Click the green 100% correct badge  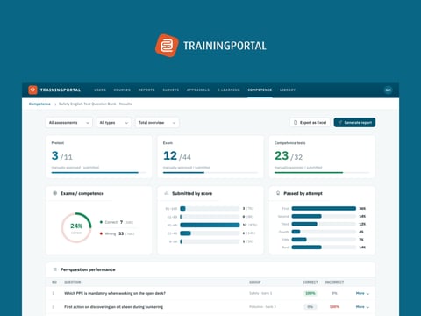[310, 293]
